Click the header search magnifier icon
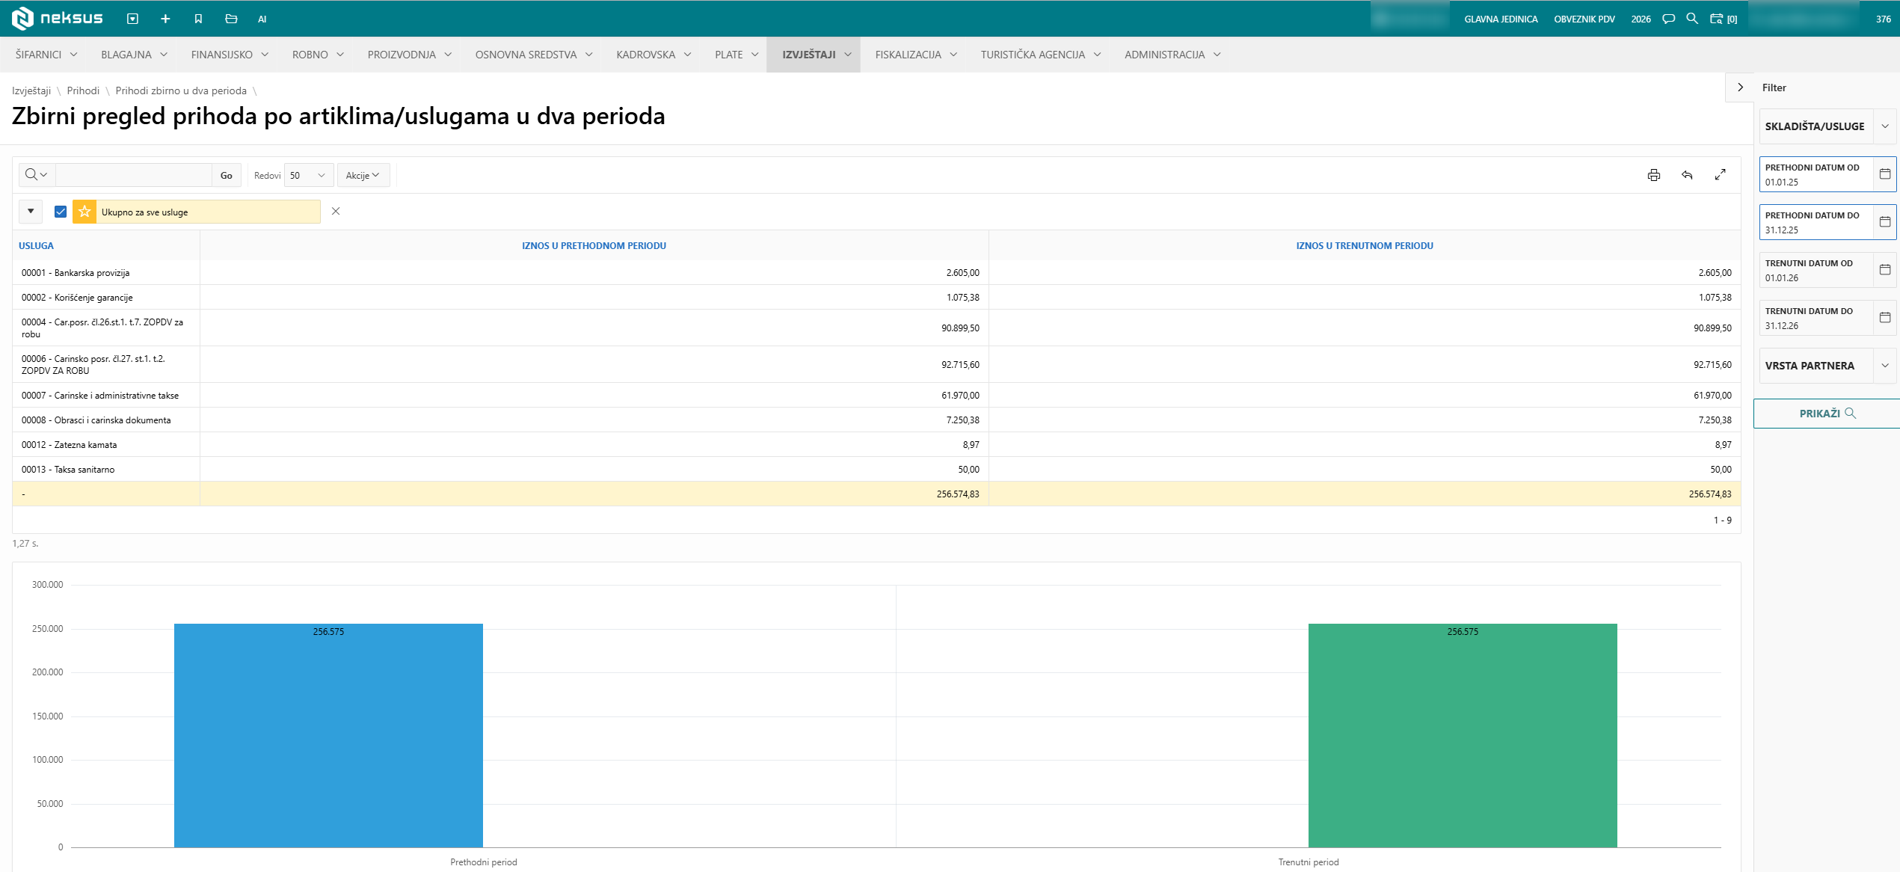The image size is (1900, 872). coord(1692,19)
